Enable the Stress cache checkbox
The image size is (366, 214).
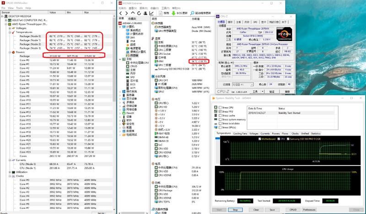click(220, 115)
